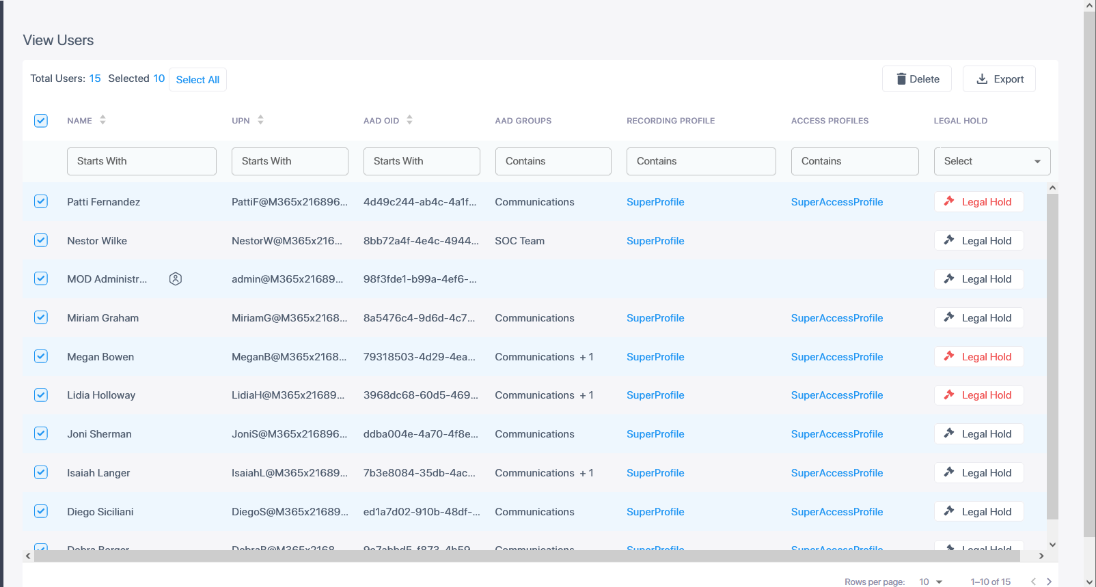Click the SOC Team group cell
This screenshot has width=1096, height=587.
click(x=519, y=241)
